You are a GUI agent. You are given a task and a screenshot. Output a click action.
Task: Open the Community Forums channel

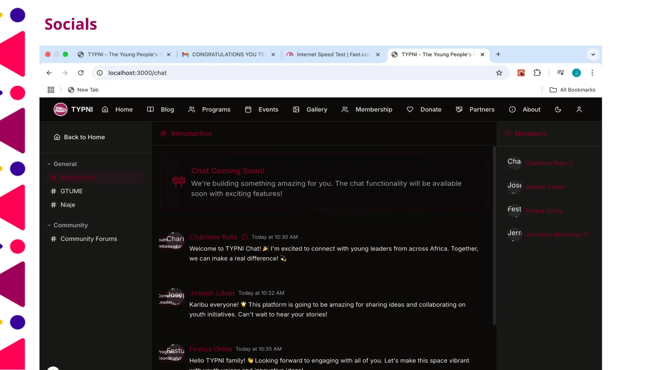pos(89,239)
